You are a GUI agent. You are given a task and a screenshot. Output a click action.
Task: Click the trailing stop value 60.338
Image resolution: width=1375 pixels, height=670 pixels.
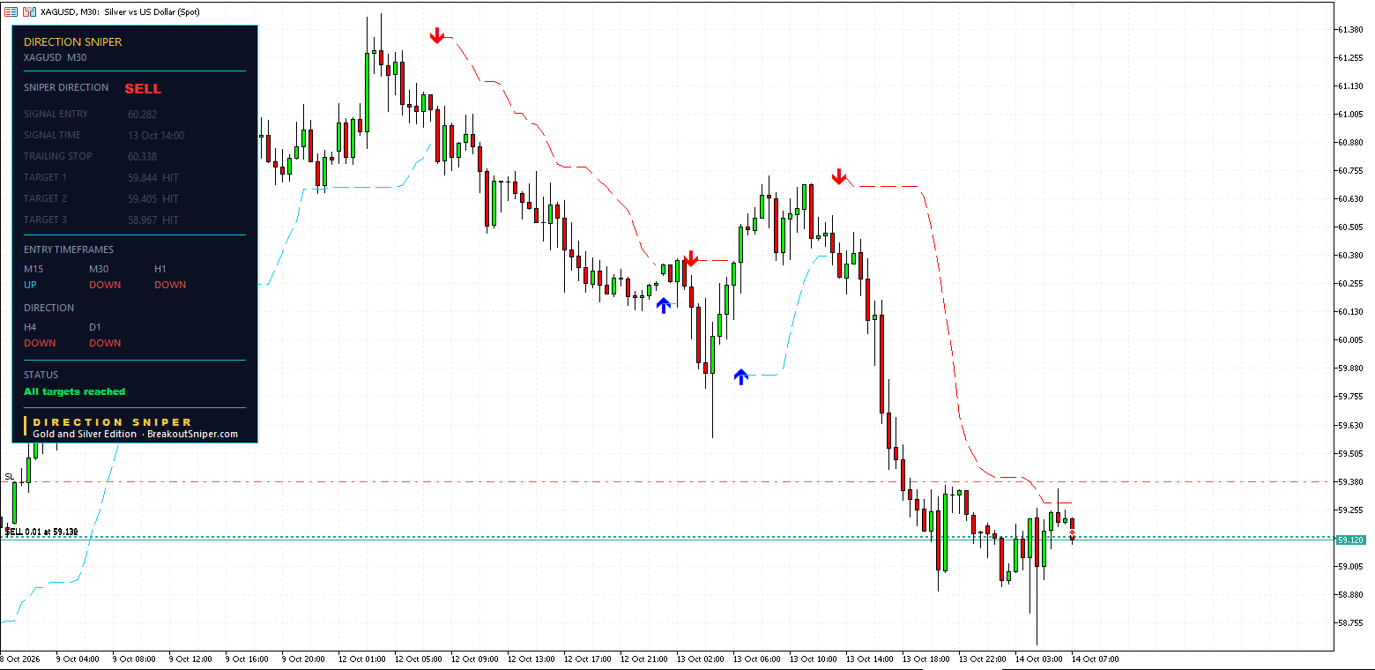point(142,157)
